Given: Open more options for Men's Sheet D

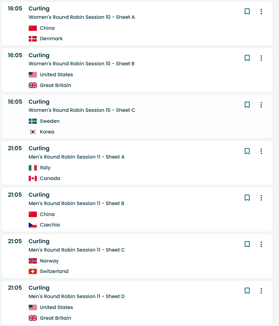Looking at the screenshot, I should point(261,291).
